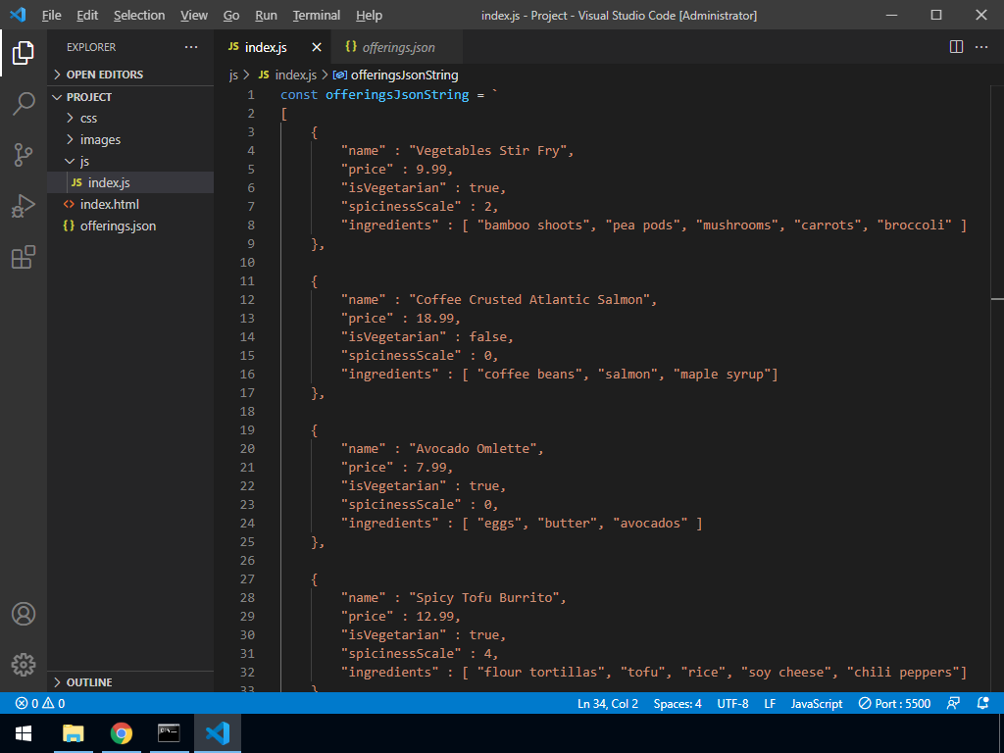Open the Accounts menu icon

[x=24, y=614]
